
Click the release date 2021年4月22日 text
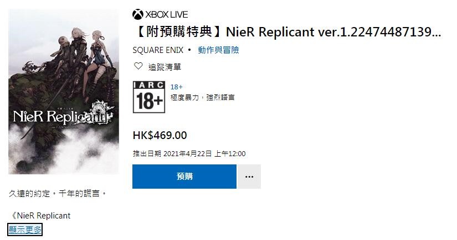pos(187,153)
